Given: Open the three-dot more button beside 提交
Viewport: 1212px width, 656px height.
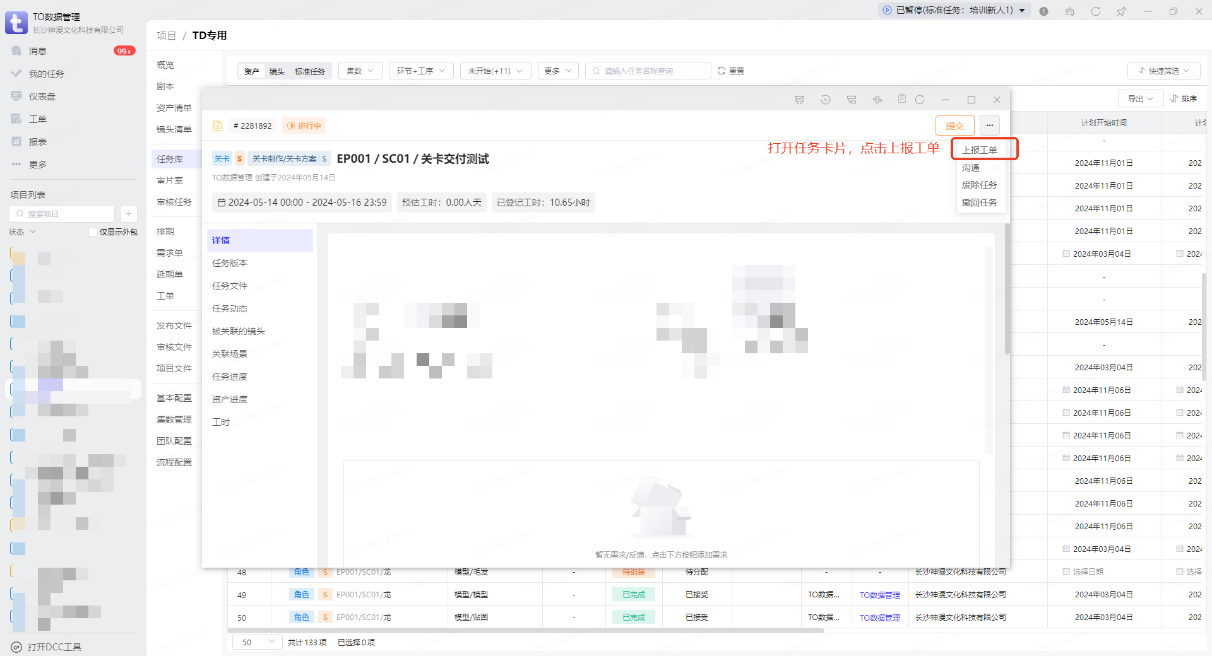Looking at the screenshot, I should click(x=990, y=126).
